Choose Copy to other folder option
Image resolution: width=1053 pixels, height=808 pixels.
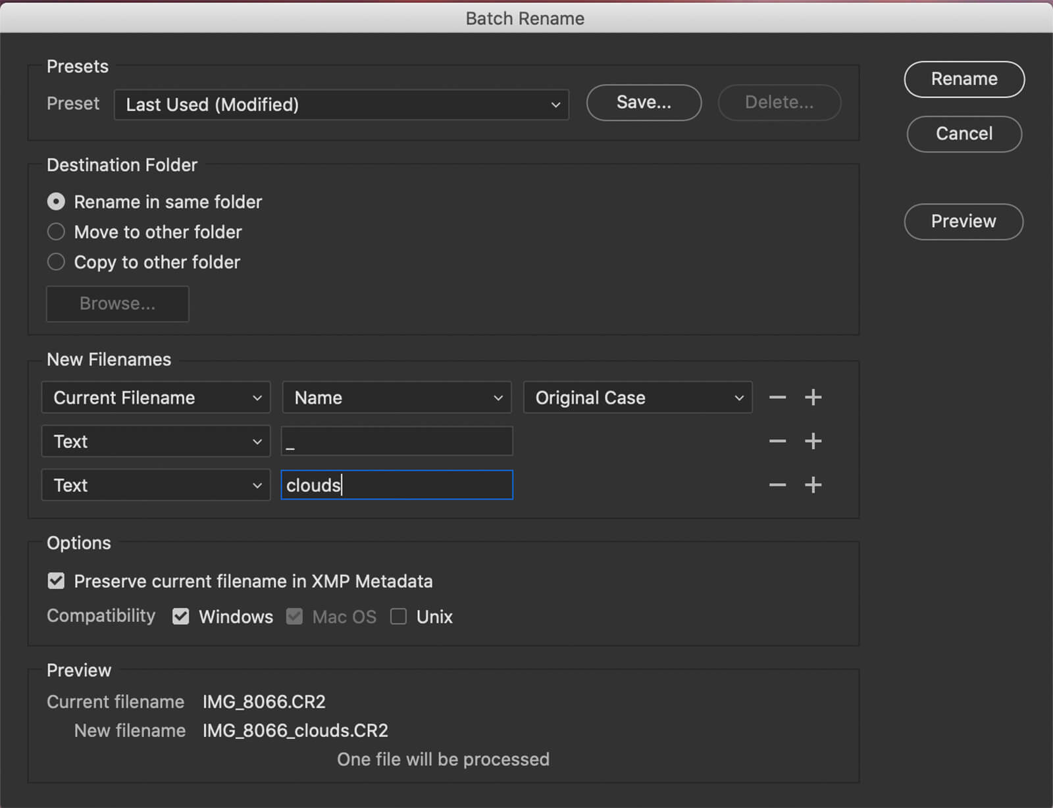(x=57, y=262)
